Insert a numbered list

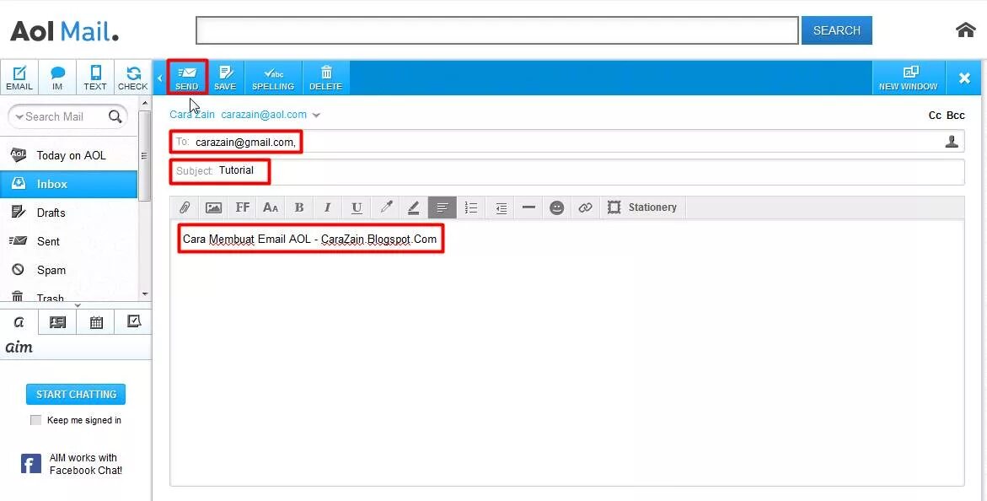pos(471,207)
